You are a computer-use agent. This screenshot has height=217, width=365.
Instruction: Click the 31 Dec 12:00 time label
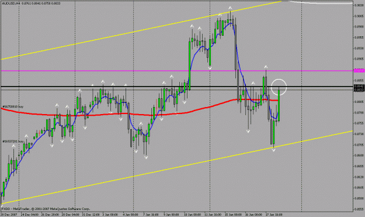point(91,215)
